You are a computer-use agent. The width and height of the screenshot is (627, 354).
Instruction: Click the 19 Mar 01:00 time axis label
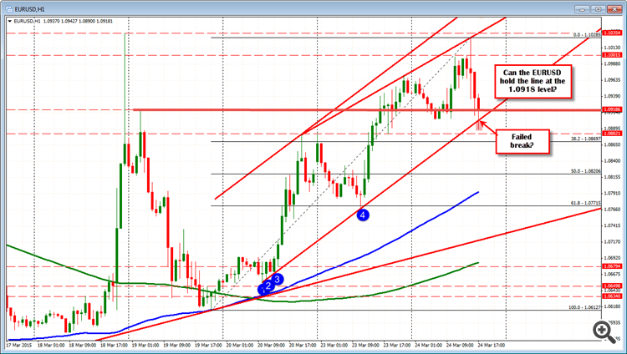pyautogui.click(x=145, y=345)
